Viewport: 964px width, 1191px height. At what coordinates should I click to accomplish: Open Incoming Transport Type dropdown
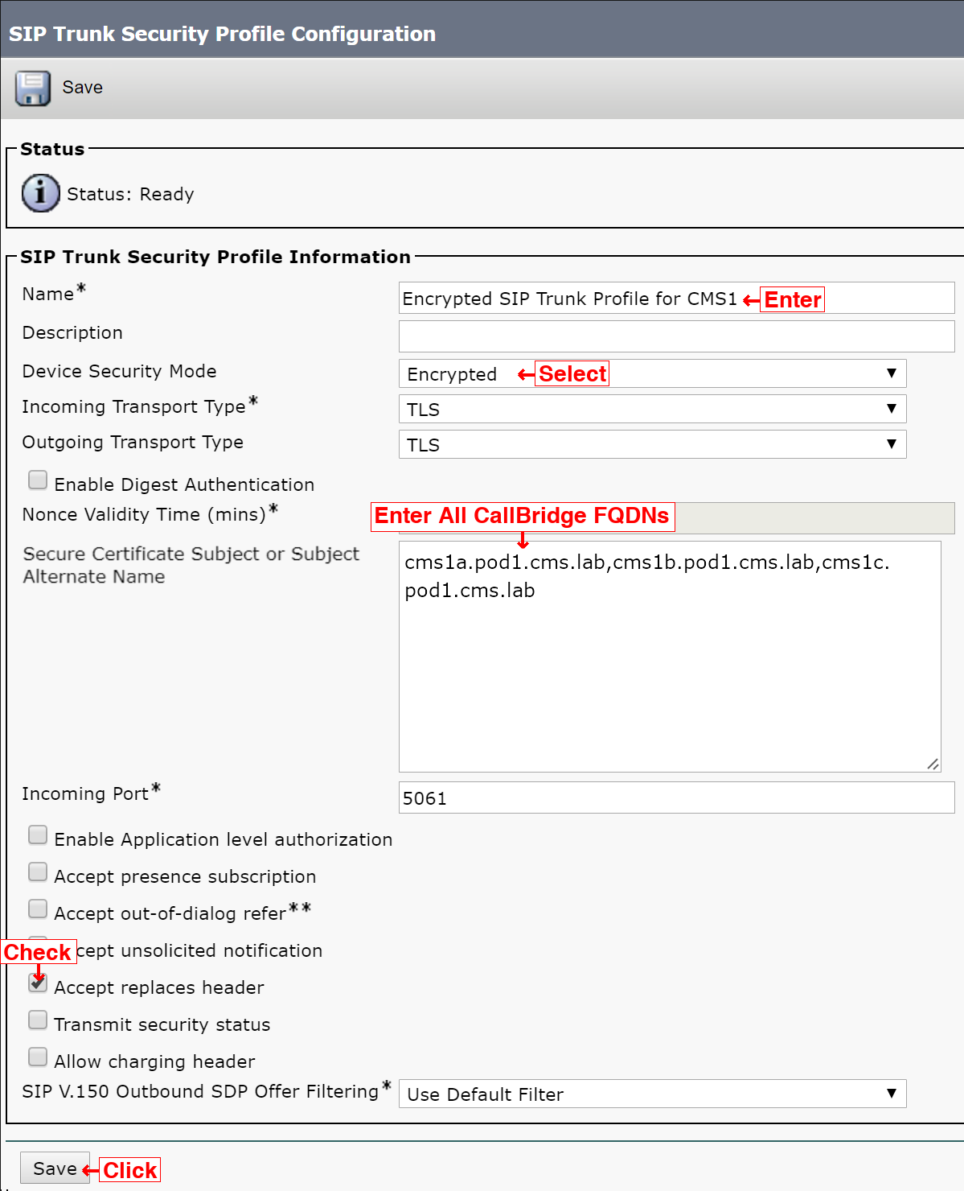[652, 409]
